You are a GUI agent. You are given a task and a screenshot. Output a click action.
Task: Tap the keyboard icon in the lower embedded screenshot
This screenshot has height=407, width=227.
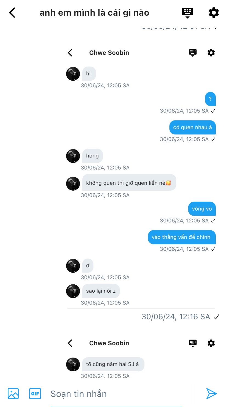coord(193,343)
